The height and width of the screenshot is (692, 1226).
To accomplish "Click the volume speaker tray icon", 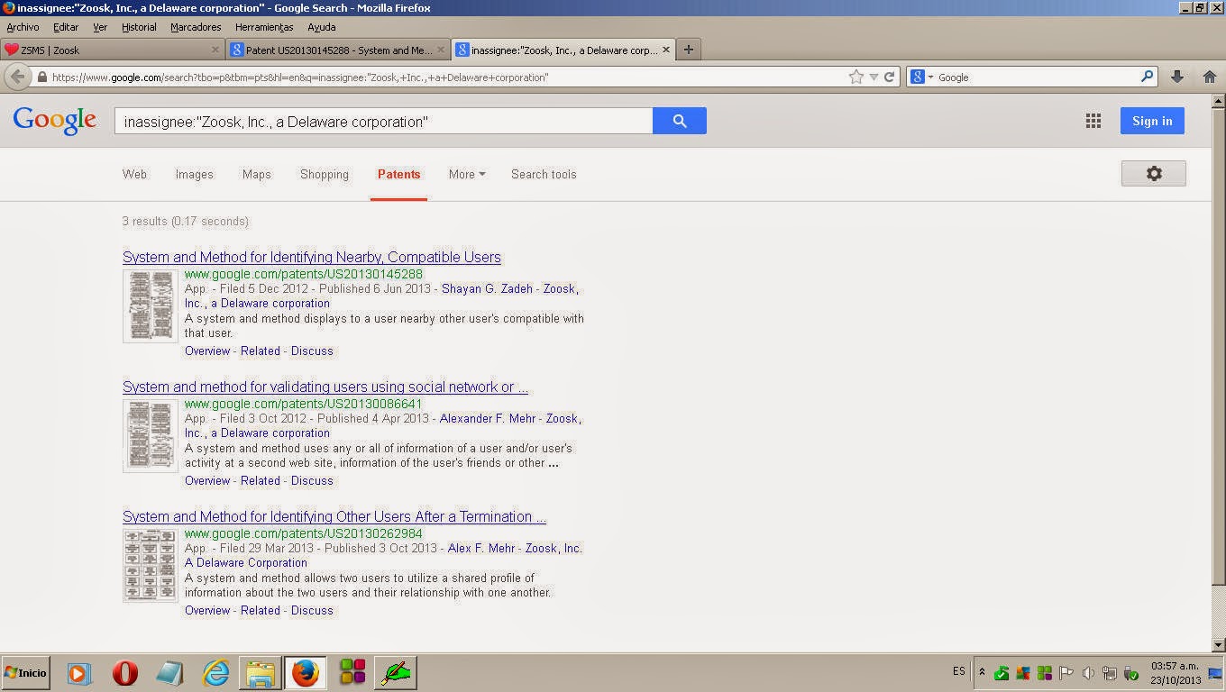I will click(1088, 673).
